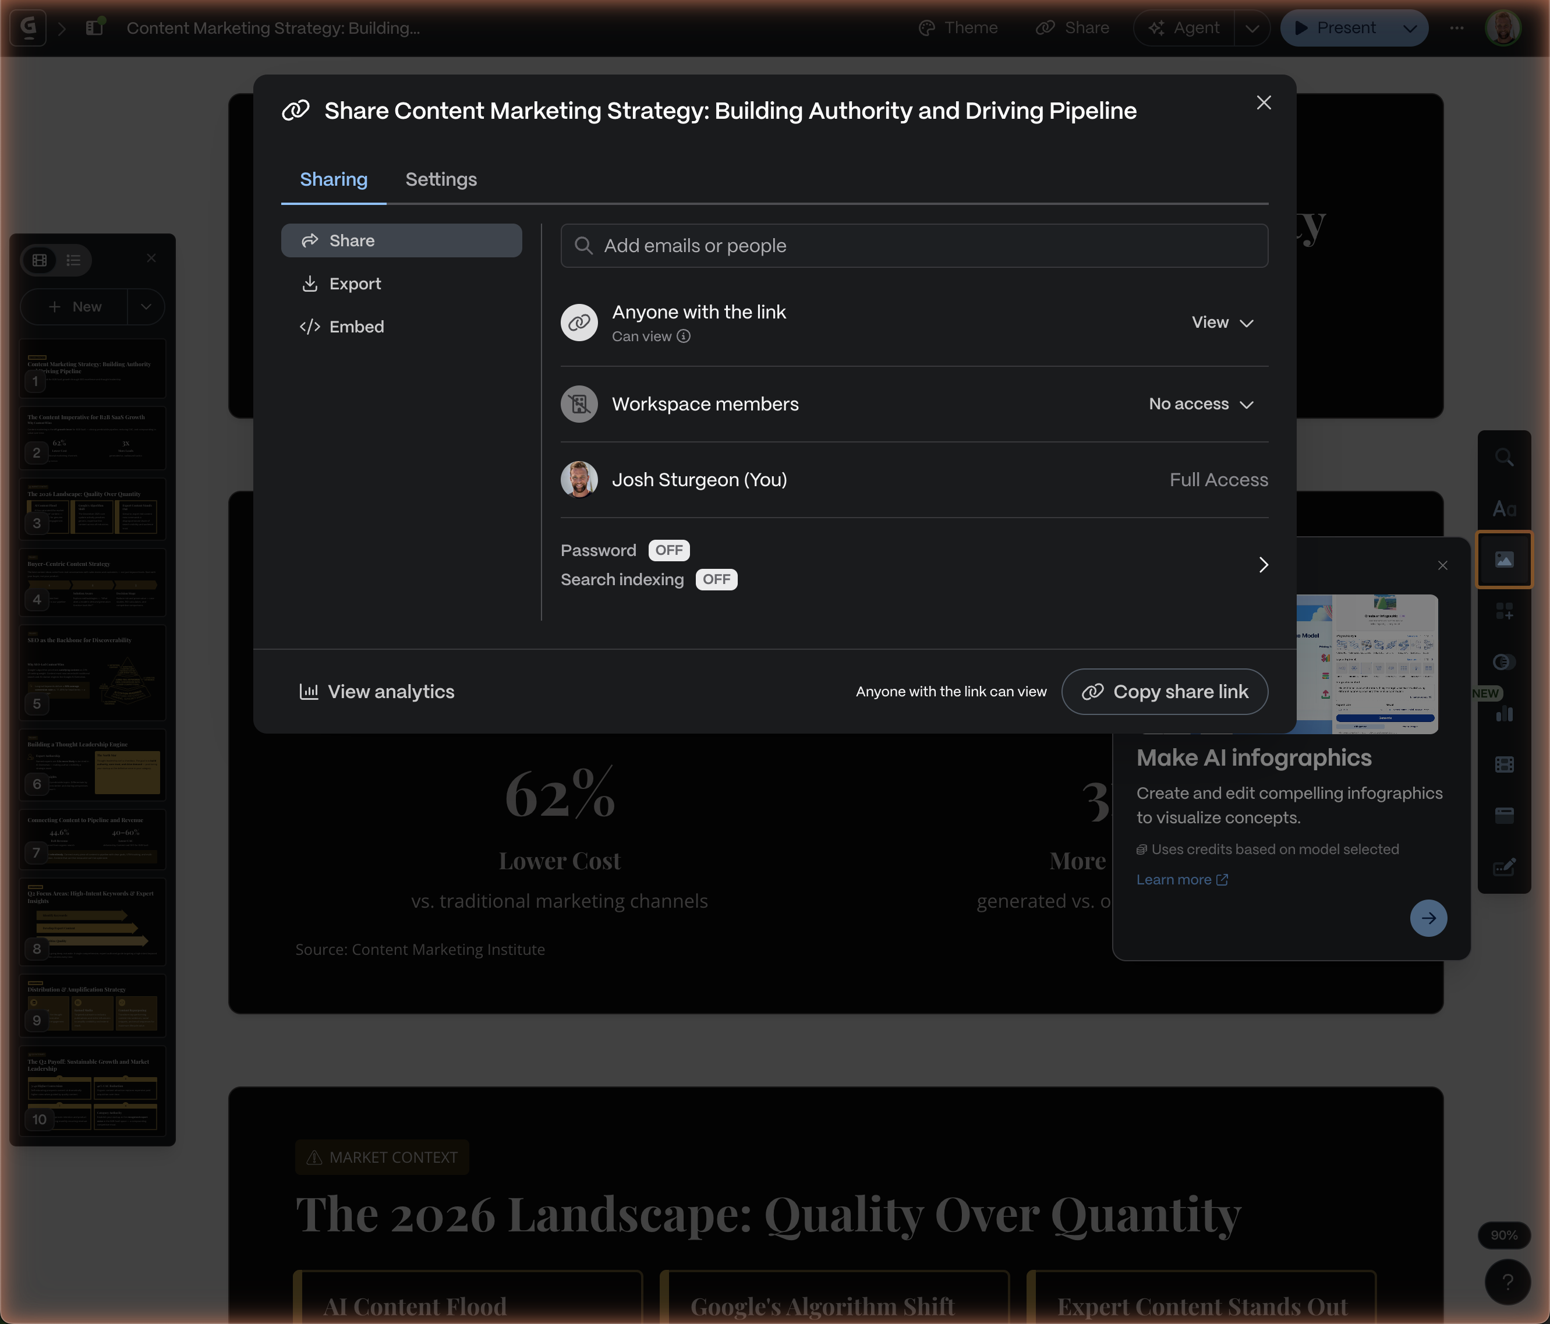The width and height of the screenshot is (1550, 1324).
Task: Open the image tool in right sidebar
Action: (1505, 560)
